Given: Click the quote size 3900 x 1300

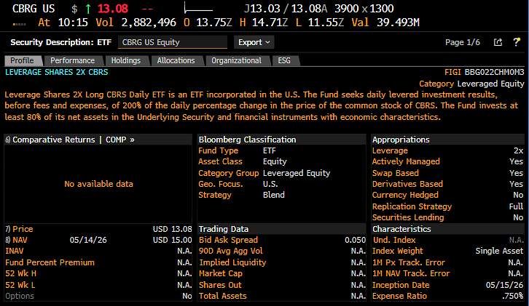Looking at the screenshot, I should pos(364,9).
